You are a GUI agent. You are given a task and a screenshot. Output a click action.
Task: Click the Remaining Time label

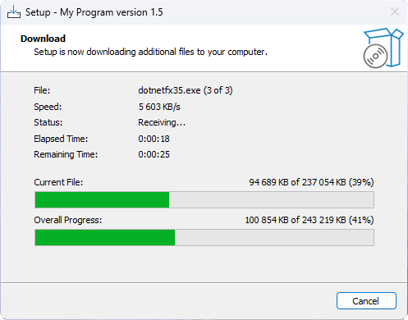tap(66, 154)
